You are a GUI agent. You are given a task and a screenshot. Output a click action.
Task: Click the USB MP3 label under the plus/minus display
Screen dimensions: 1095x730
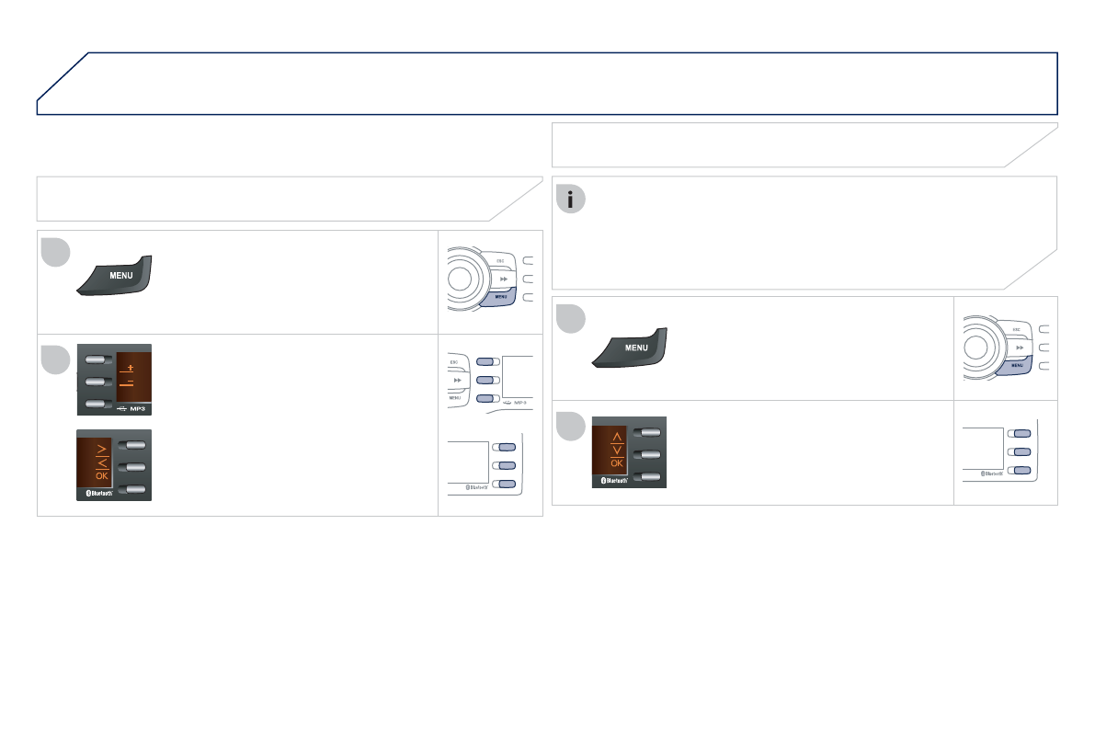click(131, 408)
